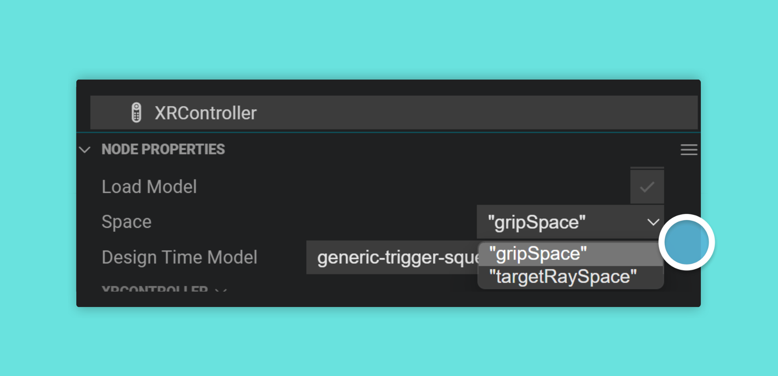Image resolution: width=778 pixels, height=376 pixels.
Task: Click the XRController node name text
Action: pos(205,113)
